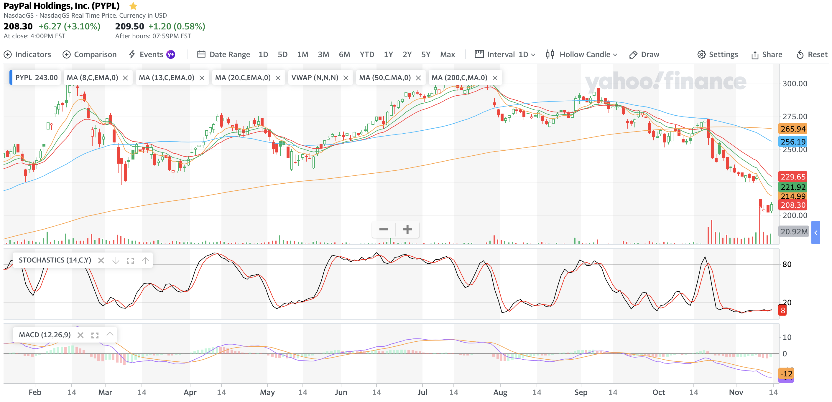Open the Settings gear icon
Viewport: 832px width, 402px height.
click(x=701, y=54)
